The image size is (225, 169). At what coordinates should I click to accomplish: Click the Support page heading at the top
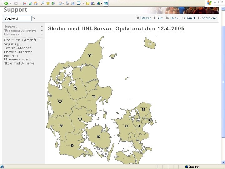click(x=15, y=10)
